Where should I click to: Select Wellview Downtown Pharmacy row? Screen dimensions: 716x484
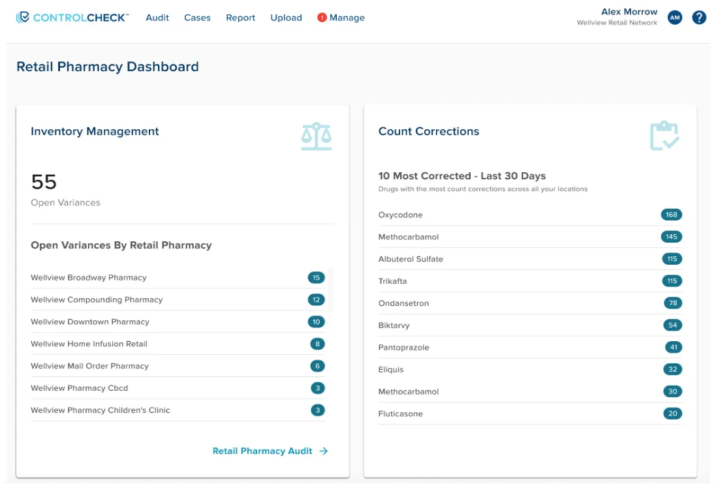coord(178,322)
